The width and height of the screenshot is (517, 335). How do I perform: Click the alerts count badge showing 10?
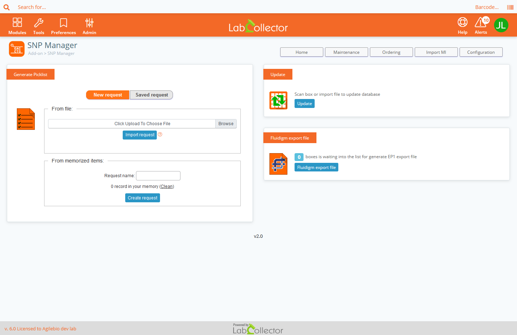[486, 20]
